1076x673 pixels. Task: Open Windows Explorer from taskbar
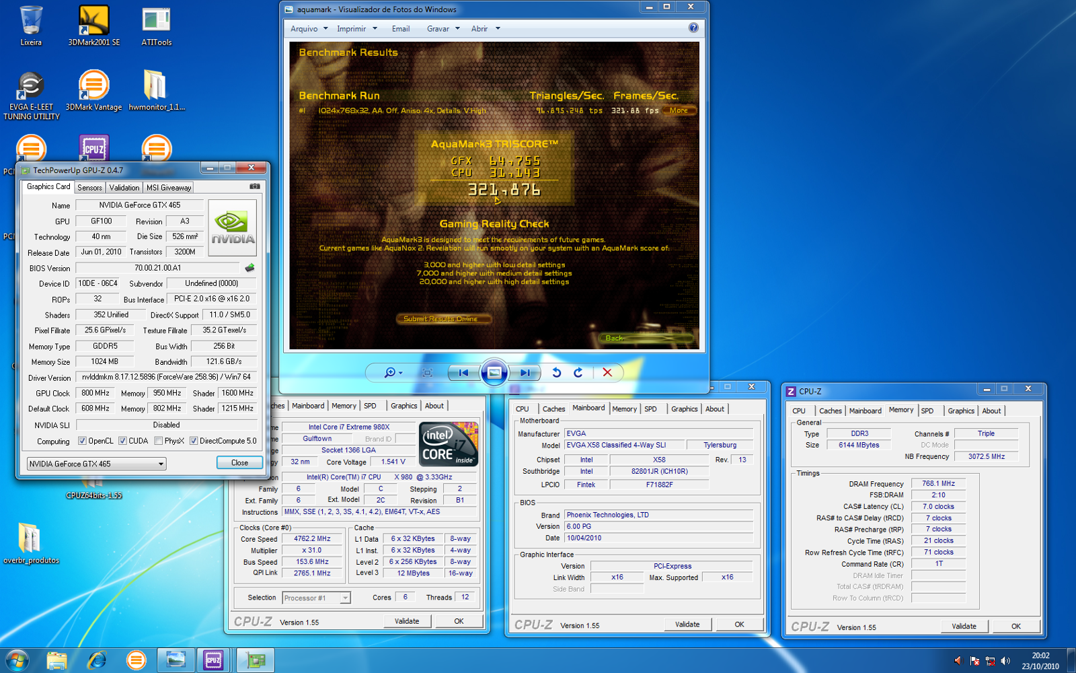point(57,660)
